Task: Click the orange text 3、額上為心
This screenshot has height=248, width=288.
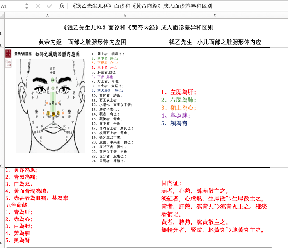Action: (x=179, y=107)
